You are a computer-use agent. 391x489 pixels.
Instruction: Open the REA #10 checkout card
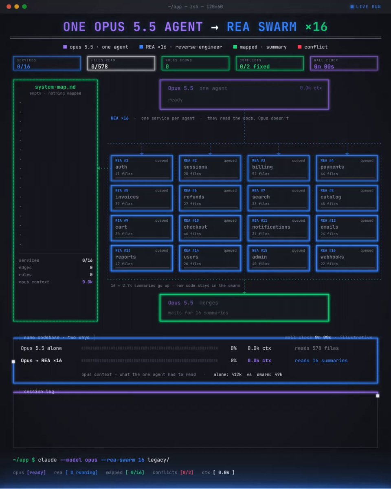point(210,228)
